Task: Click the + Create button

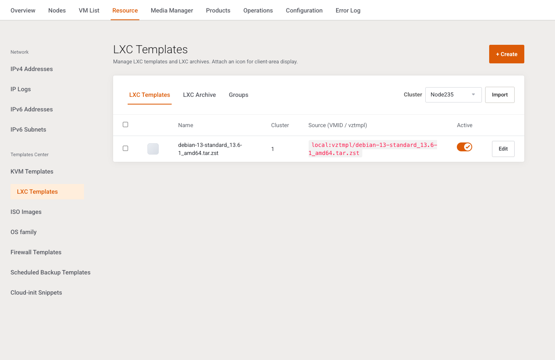Action: coord(507,54)
